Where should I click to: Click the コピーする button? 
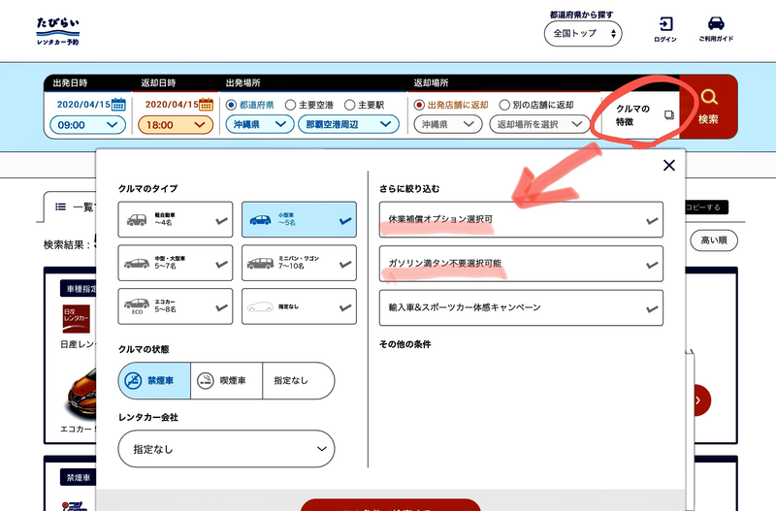click(706, 208)
